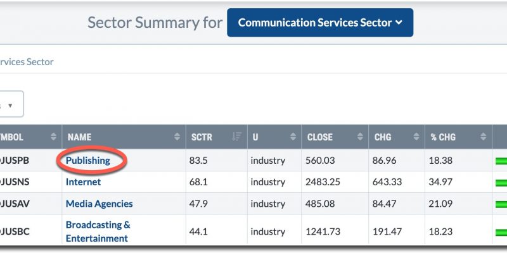Sort by SYMBOL column arrow icon
Image resolution: width=507 pixels, height=253 pixels.
click(x=53, y=137)
